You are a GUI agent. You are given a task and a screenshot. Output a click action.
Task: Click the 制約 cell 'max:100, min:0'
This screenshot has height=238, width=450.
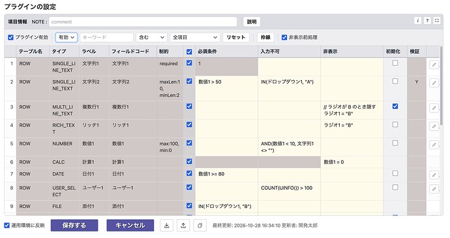(170, 147)
